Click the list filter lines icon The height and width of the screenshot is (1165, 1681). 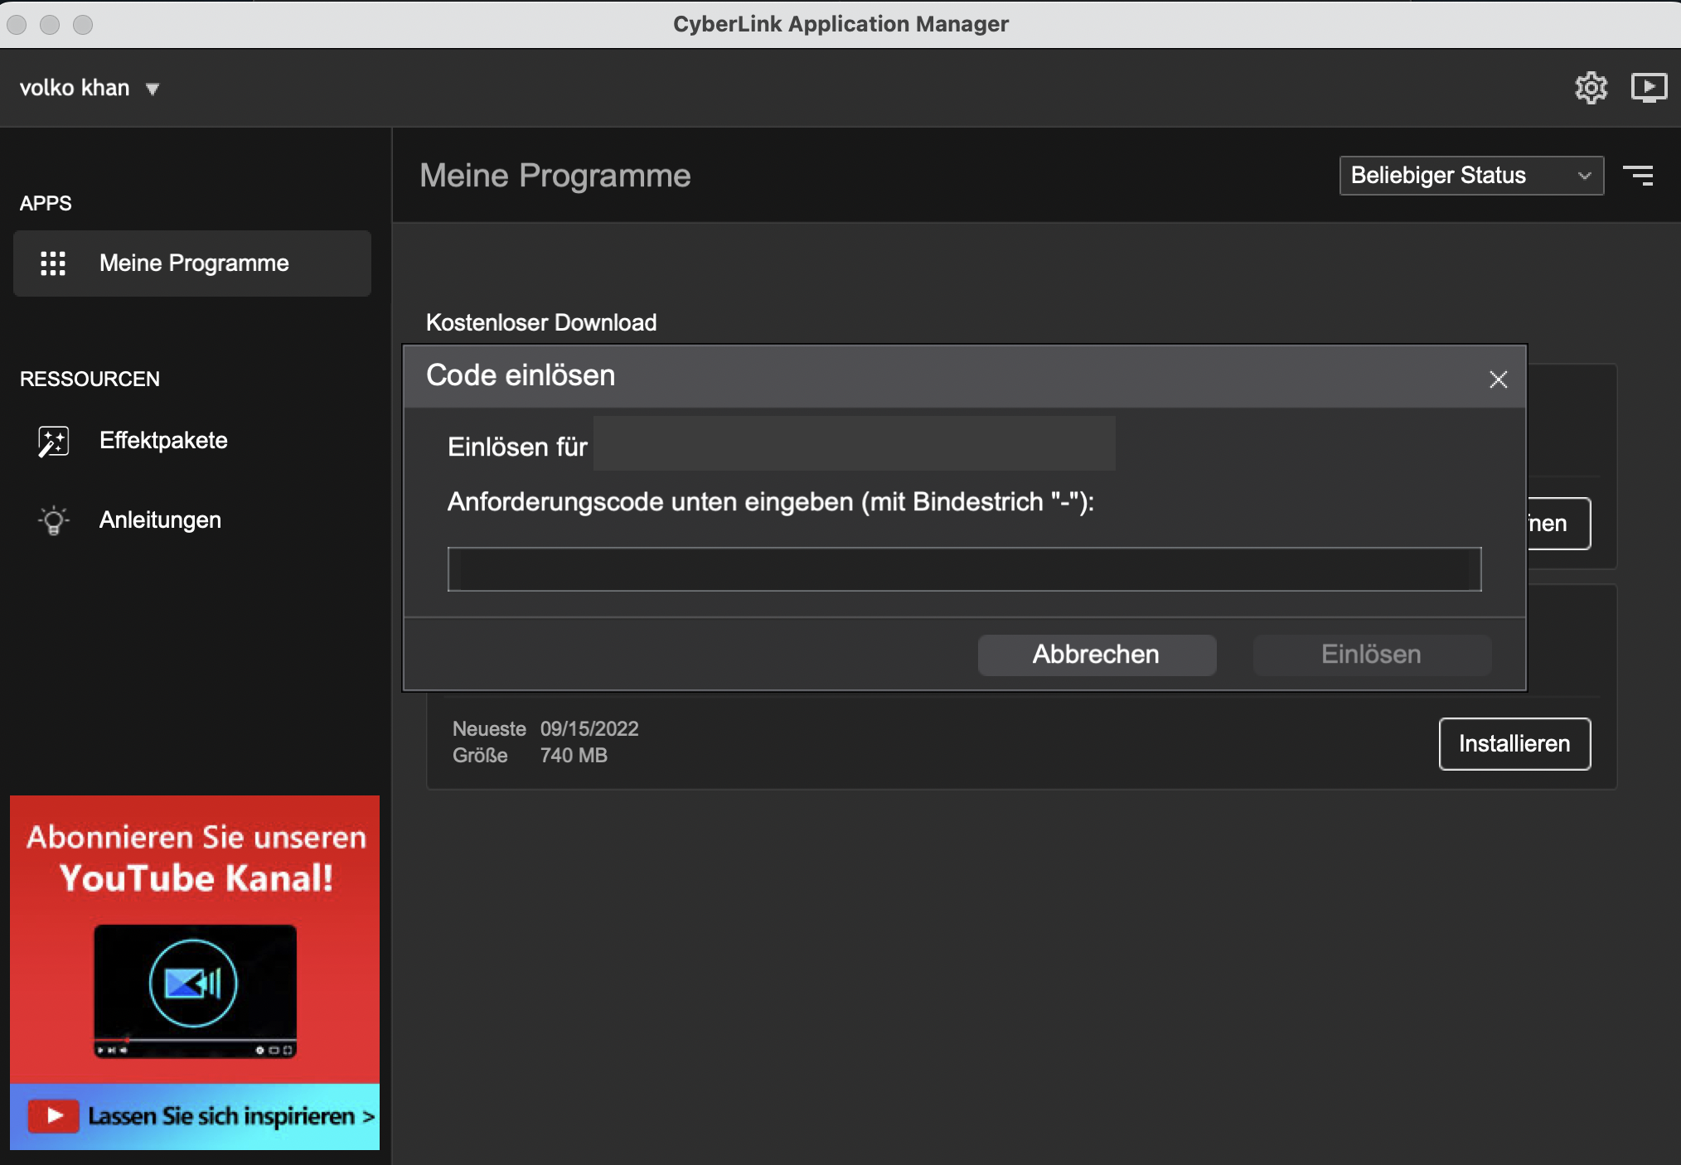(x=1638, y=175)
